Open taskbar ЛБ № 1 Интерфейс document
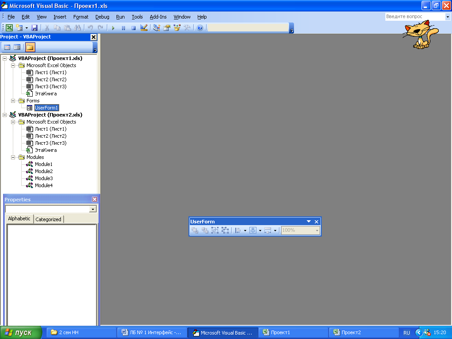This screenshot has height=339, width=452. pos(152,332)
